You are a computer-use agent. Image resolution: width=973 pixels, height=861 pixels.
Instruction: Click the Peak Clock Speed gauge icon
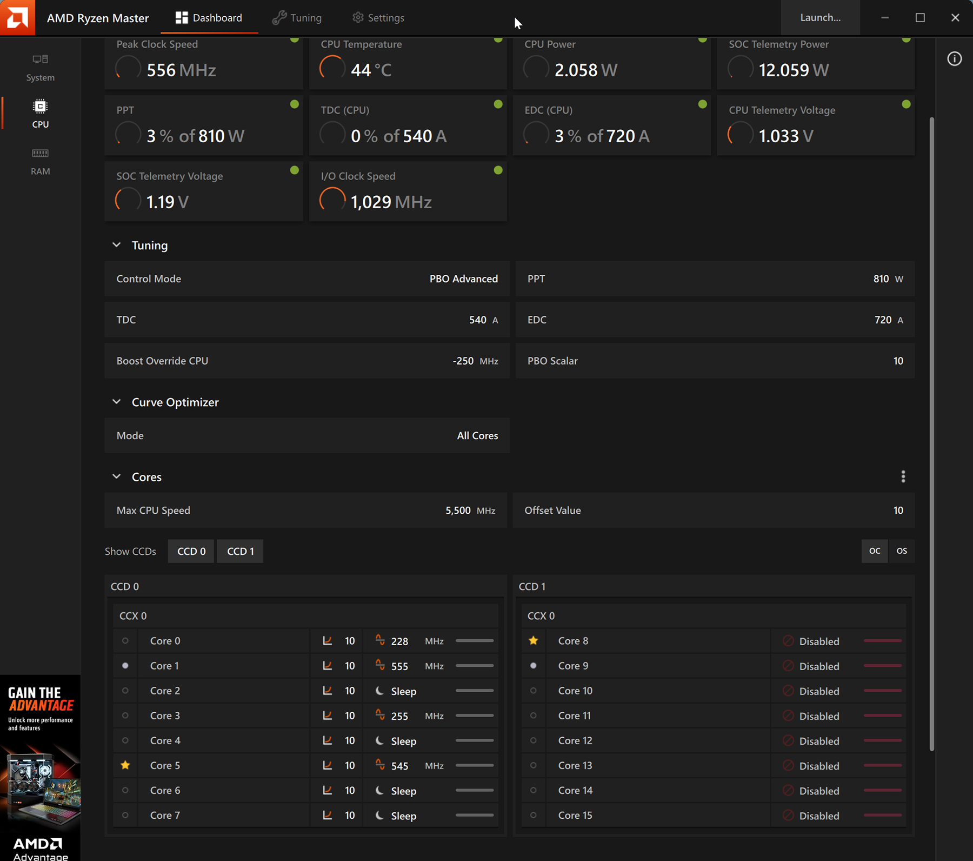click(128, 69)
